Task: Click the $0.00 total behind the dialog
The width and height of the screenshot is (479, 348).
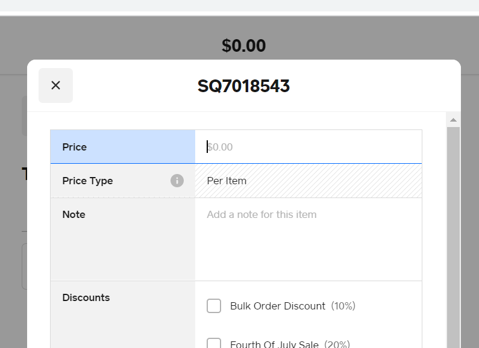Action: point(243,46)
